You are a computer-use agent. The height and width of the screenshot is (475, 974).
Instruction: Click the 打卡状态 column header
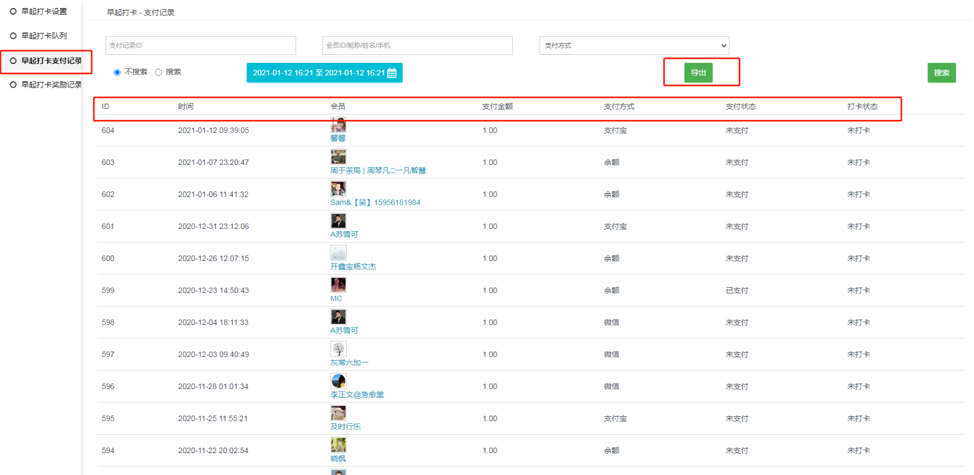coord(863,107)
